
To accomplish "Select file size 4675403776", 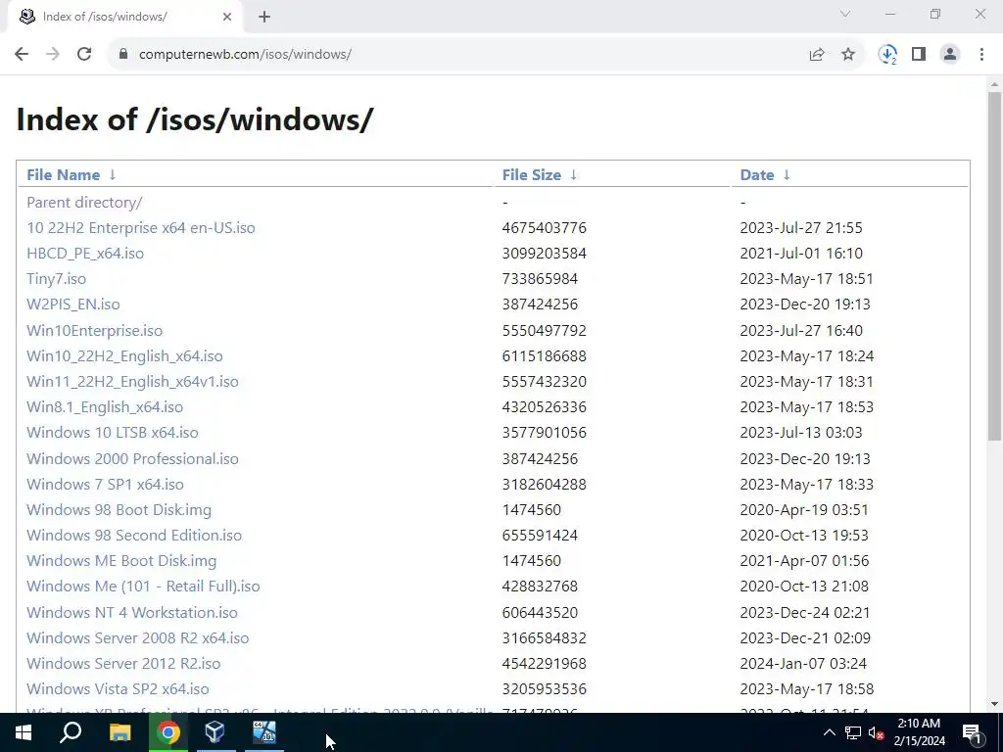I will [x=545, y=227].
